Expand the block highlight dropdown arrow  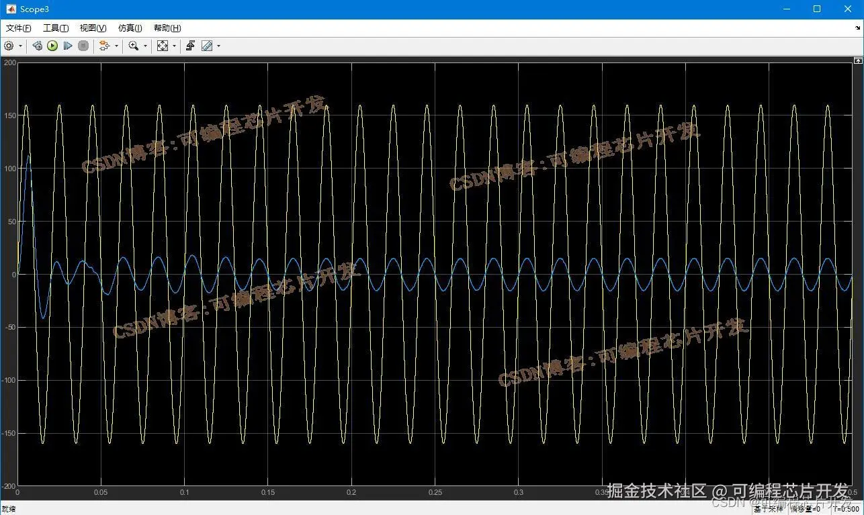116,46
